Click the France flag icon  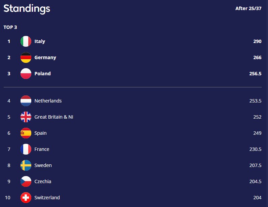click(26, 149)
